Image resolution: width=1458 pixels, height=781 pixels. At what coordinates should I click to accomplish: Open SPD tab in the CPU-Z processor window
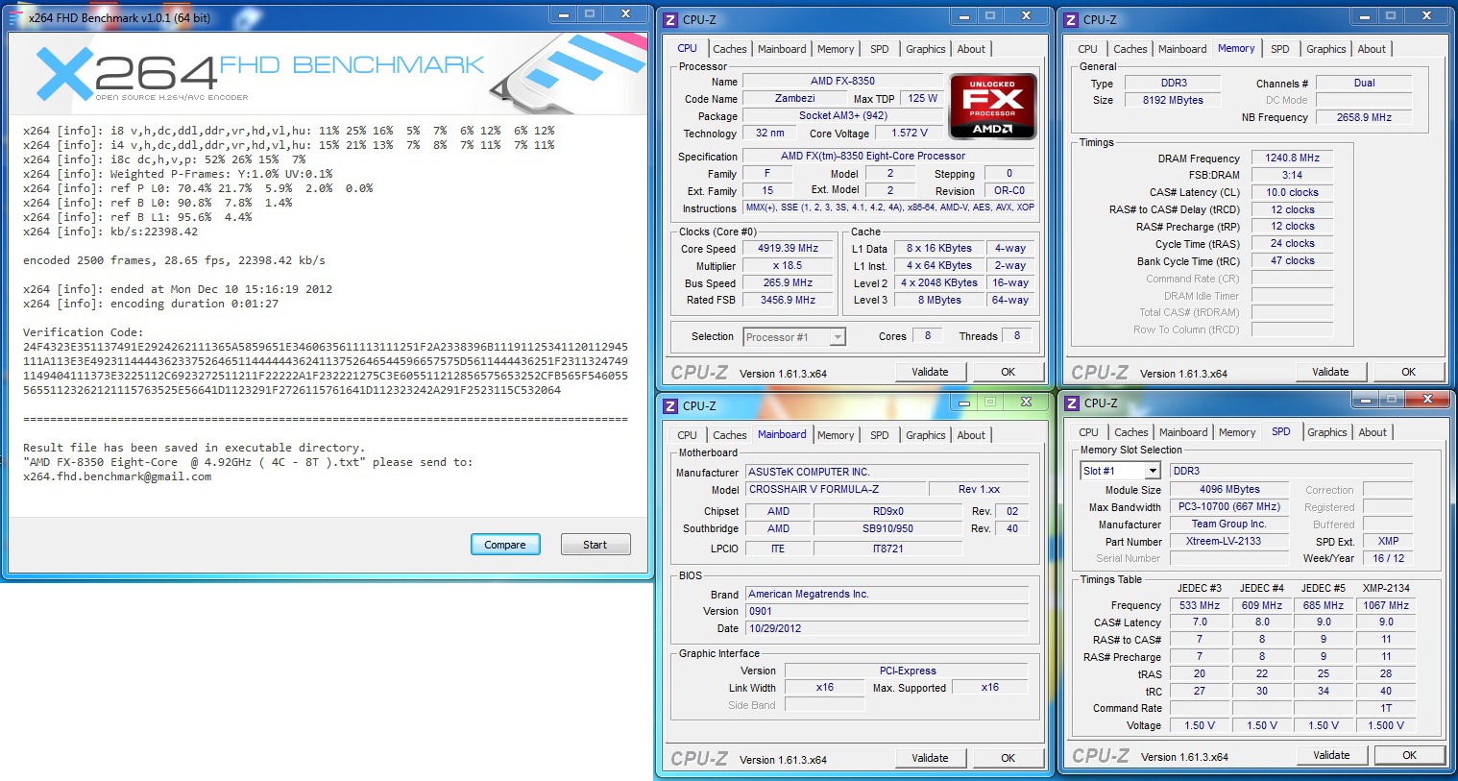[x=880, y=49]
